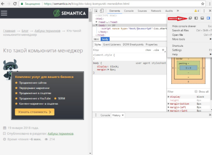Click the Узнать стоимость button
212x155 pixels.
34,112
